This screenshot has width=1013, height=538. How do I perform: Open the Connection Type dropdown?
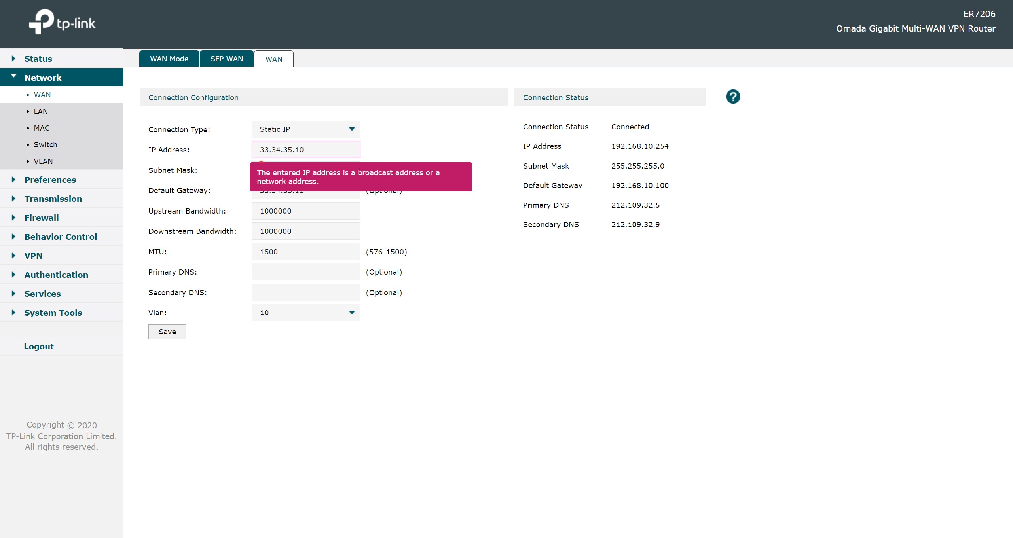(x=306, y=129)
